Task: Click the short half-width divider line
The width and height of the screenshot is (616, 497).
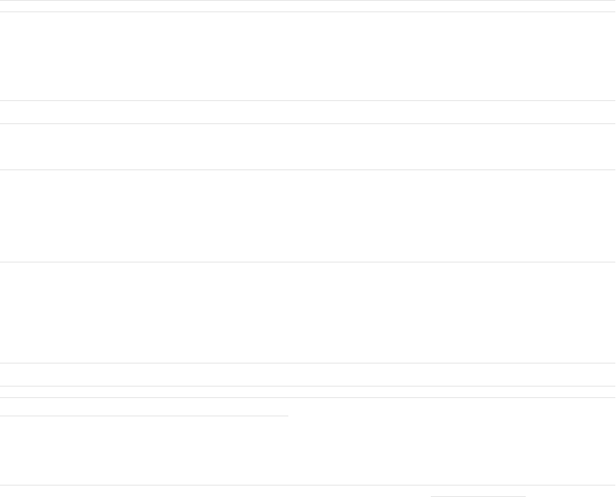Action: point(145,416)
